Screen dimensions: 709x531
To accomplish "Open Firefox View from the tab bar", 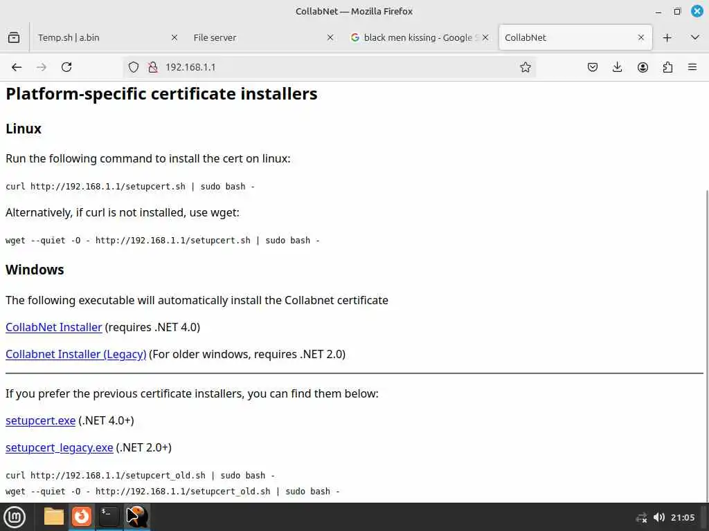I will point(14,37).
